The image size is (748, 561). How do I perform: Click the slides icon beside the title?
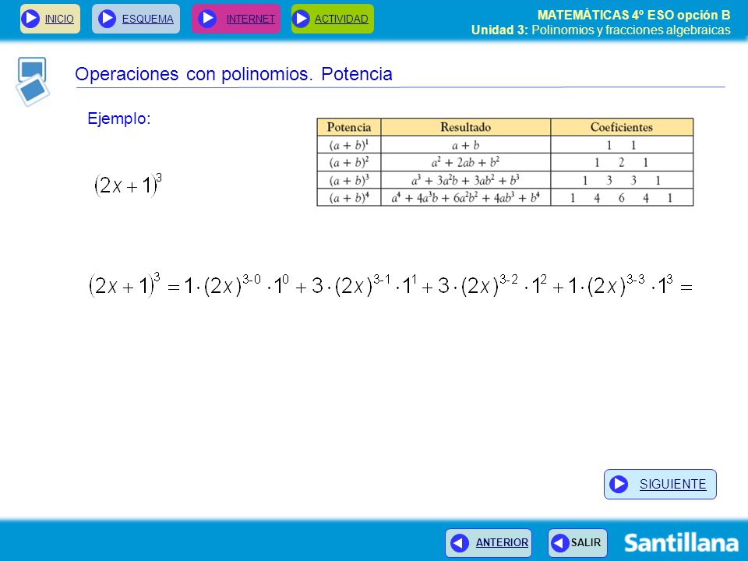pyautogui.click(x=33, y=81)
